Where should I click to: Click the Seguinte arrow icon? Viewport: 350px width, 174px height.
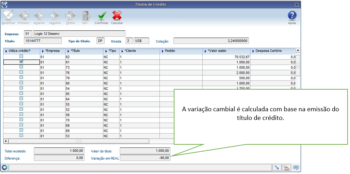pyautogui.click(x=55, y=16)
